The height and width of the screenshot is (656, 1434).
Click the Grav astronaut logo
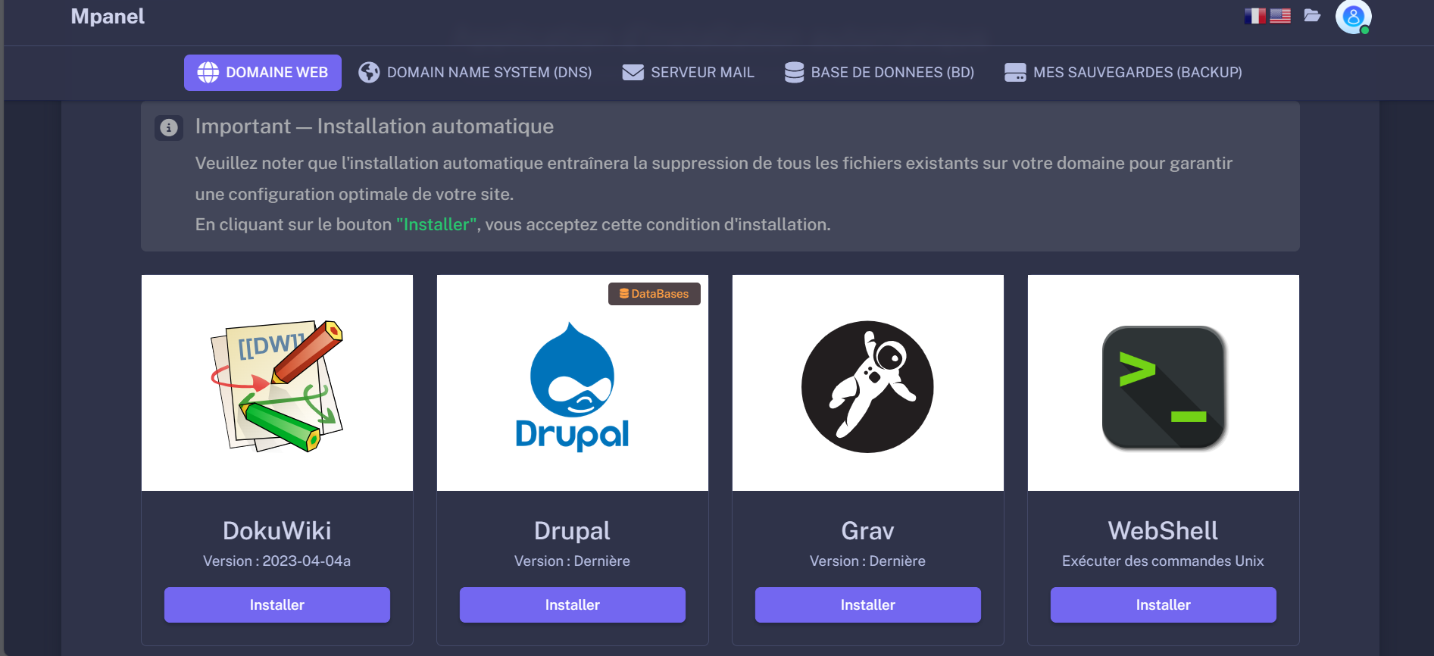[867, 386]
